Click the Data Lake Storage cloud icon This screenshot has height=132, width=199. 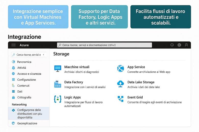[x=120, y=84]
